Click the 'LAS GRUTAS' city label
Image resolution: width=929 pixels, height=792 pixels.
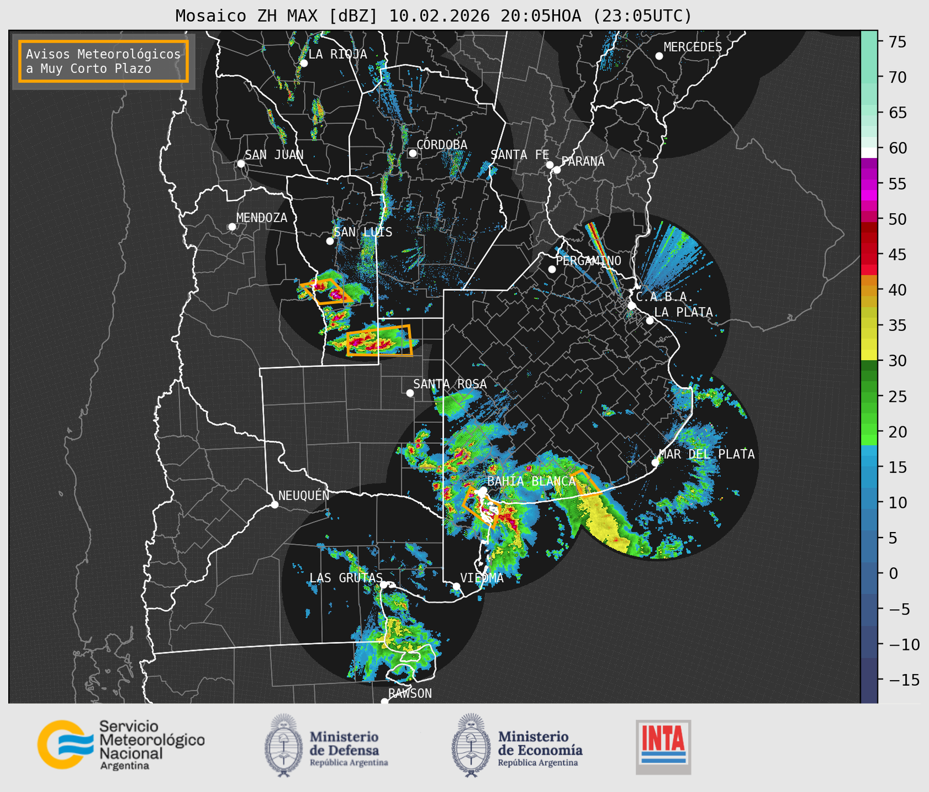pos(346,578)
